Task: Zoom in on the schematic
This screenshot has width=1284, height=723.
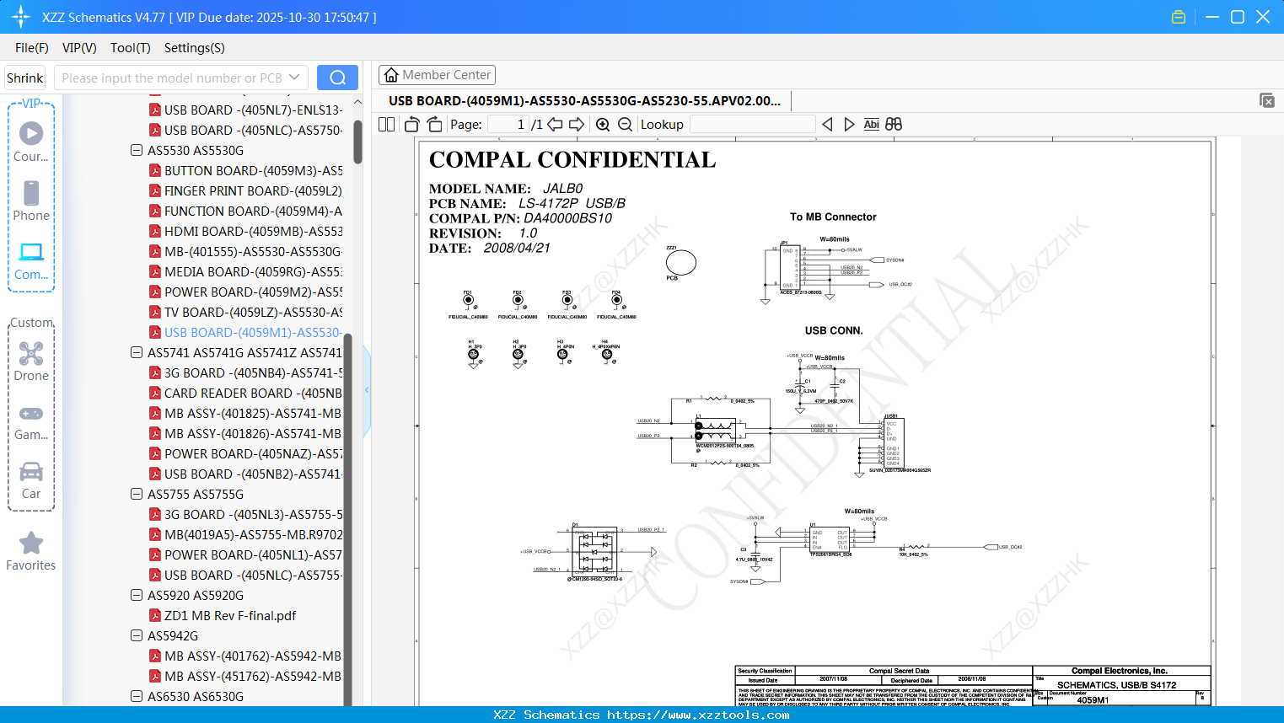Action: (603, 125)
